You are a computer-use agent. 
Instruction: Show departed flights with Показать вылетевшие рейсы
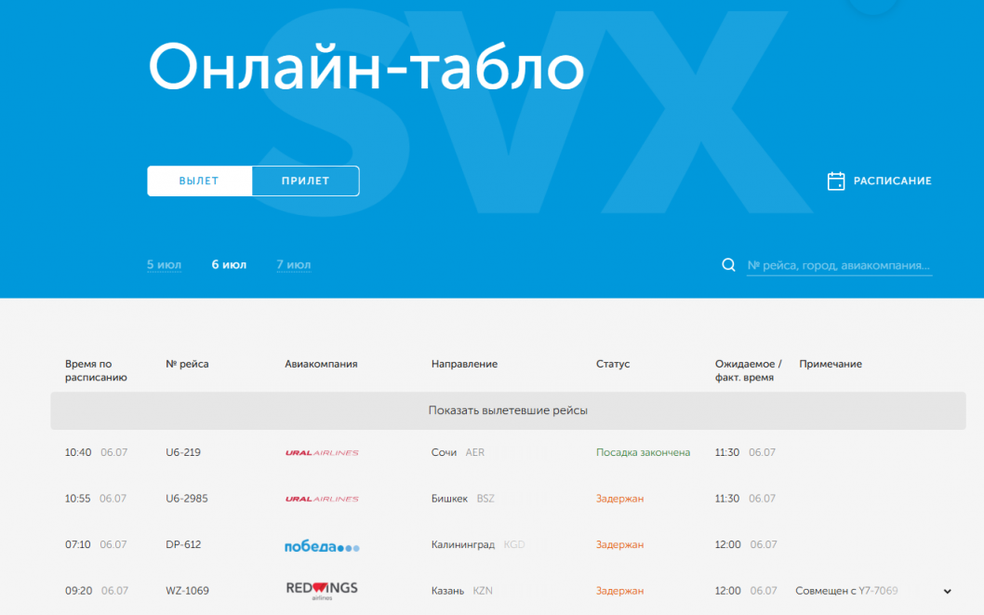[x=508, y=410]
